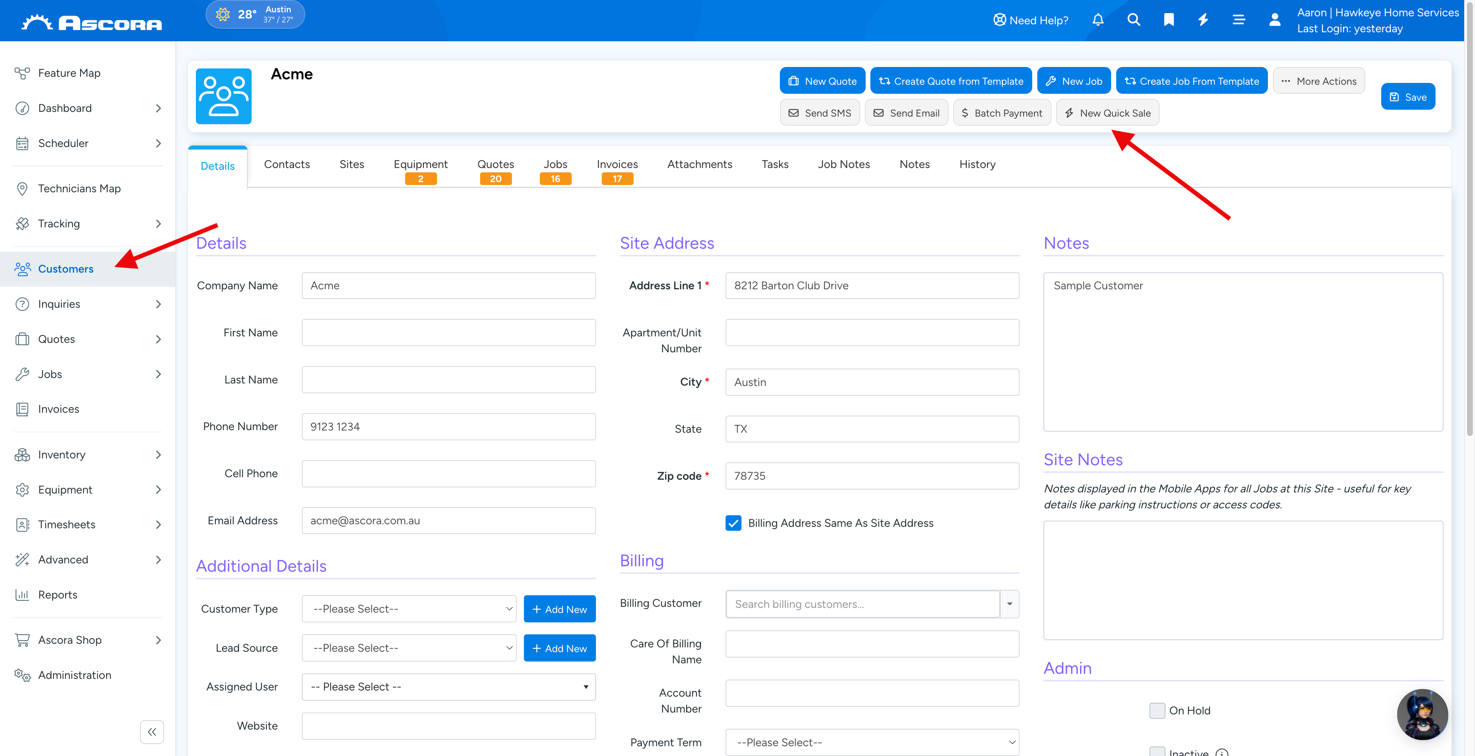Click the search magnifier icon in header
The height and width of the screenshot is (756, 1475).
(x=1133, y=20)
